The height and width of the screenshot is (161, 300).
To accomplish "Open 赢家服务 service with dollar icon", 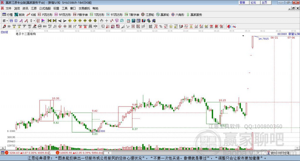I will pyautogui.click(x=194, y=15).
